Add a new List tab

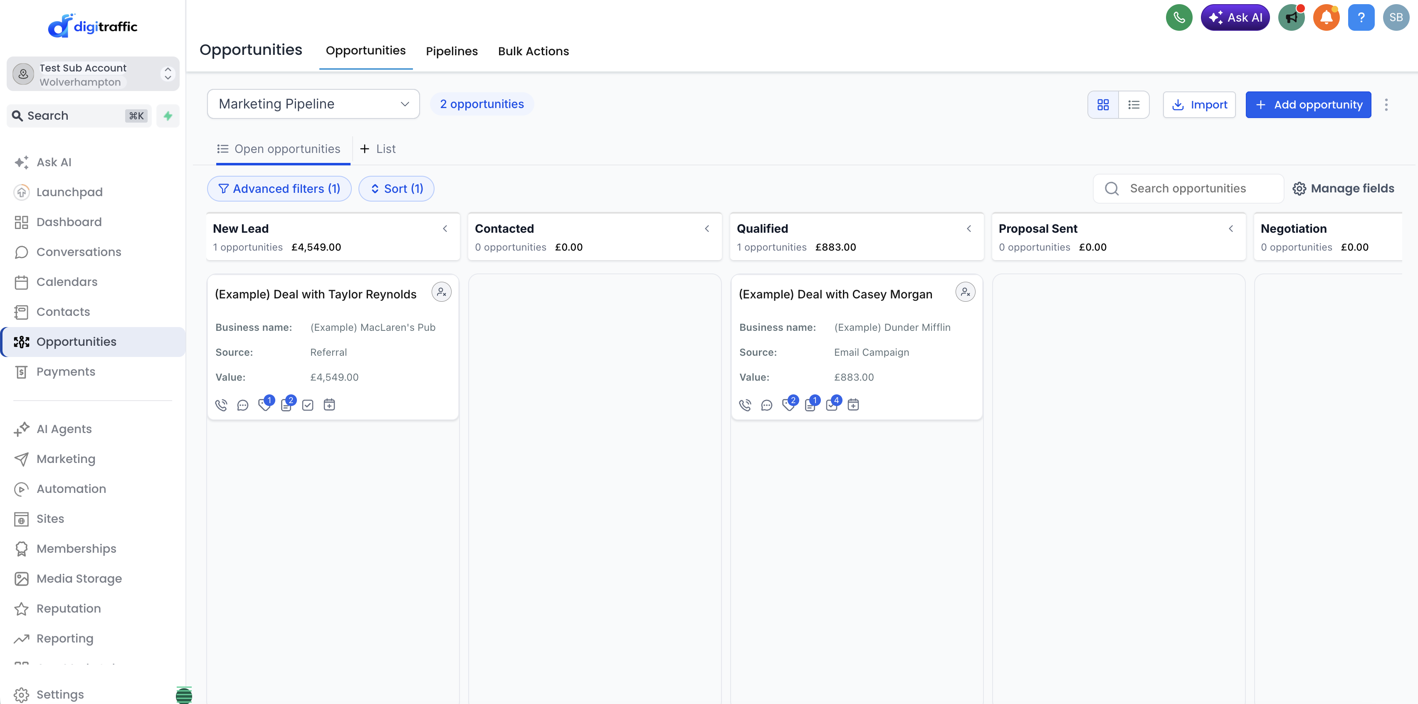click(378, 149)
